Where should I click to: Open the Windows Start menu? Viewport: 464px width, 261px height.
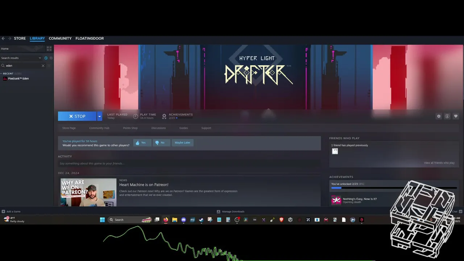[102, 220]
